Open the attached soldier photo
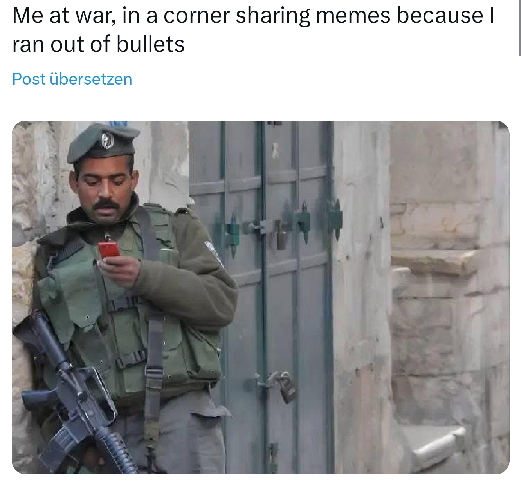The width and height of the screenshot is (521, 481). click(x=261, y=297)
